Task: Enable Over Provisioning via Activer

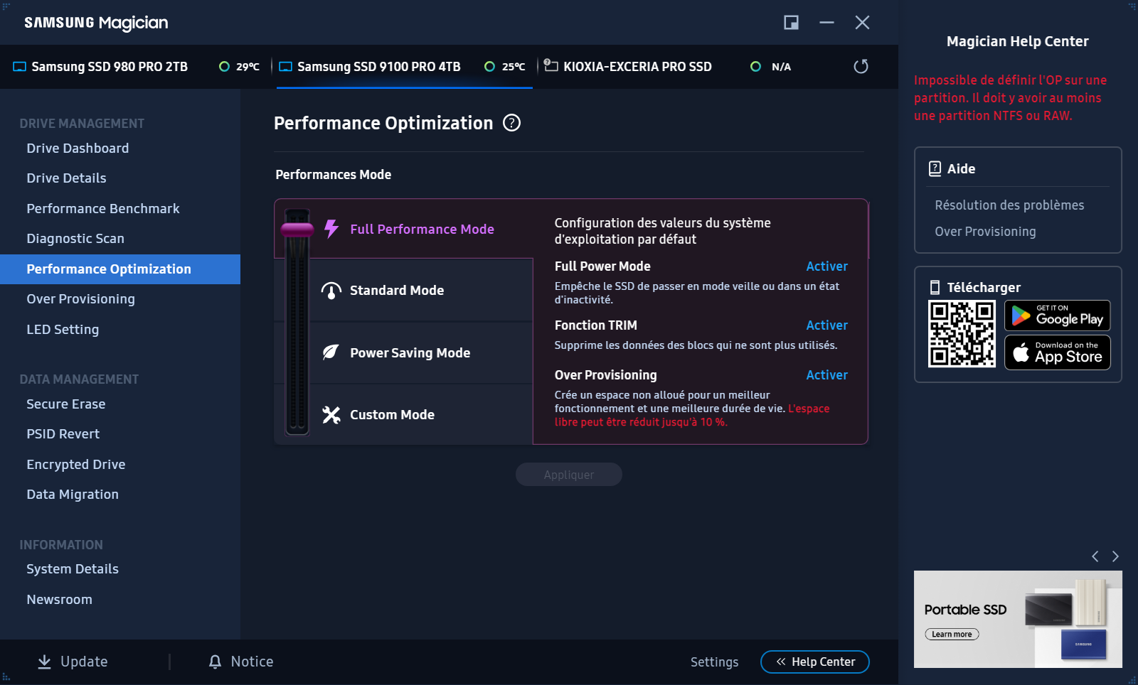Action: tap(826, 374)
